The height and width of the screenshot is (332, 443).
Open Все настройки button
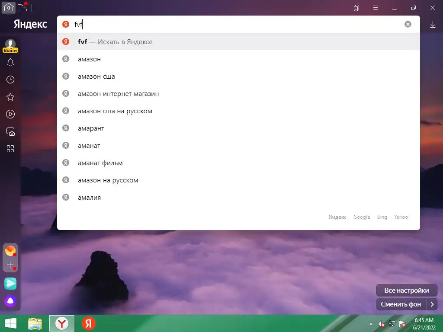(407, 290)
